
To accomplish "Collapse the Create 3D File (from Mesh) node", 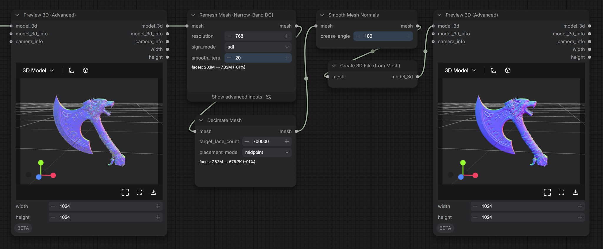I will point(334,66).
